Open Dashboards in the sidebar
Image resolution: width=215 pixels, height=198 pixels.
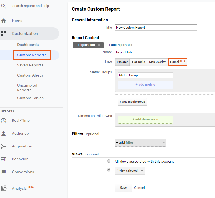tap(28, 45)
